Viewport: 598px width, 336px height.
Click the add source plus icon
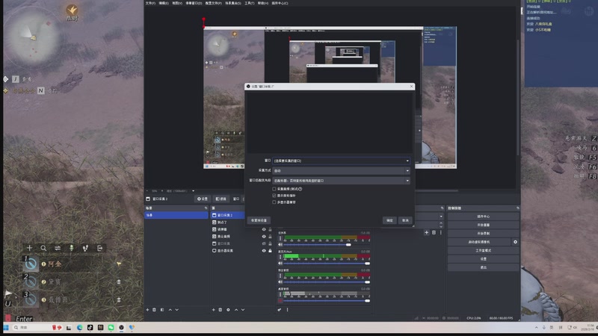pos(213,309)
